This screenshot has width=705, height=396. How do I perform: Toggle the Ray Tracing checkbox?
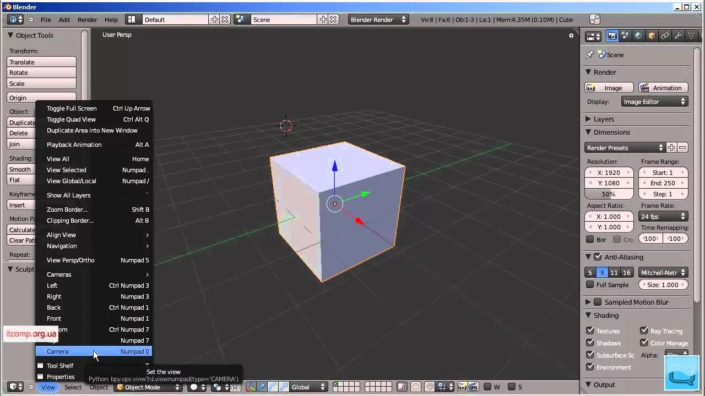pyautogui.click(x=644, y=331)
